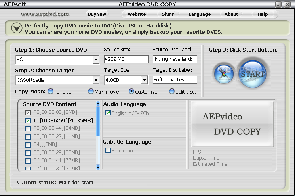This screenshot has height=196, width=295.
Task: Click the tools icon beside START
Action: 224,74
